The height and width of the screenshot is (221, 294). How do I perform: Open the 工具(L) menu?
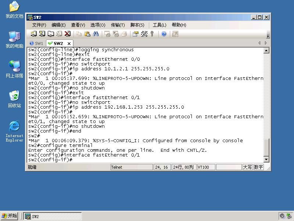click(159, 25)
